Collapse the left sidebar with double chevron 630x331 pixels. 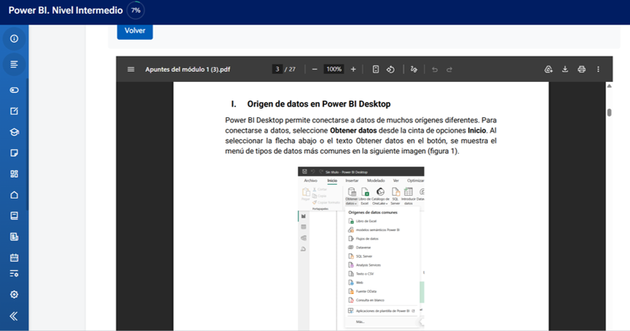coord(14,316)
